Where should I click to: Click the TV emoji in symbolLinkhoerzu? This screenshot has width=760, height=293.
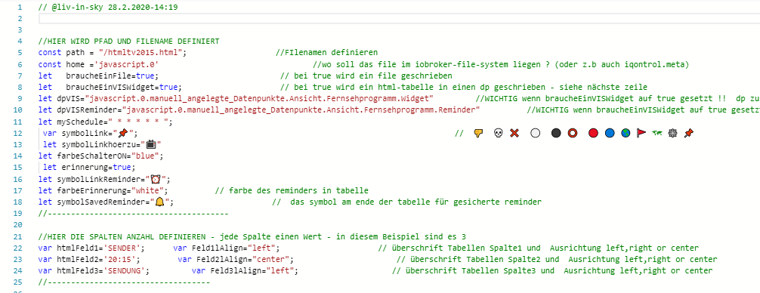click(x=151, y=144)
